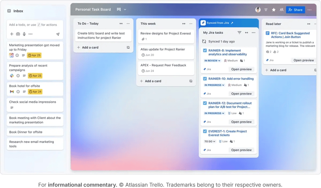Viewport: 321px width, 188px height.
Task: Open IN PROGRESS status dropdown on RAINIER-12
Action: pyautogui.click(x=214, y=113)
